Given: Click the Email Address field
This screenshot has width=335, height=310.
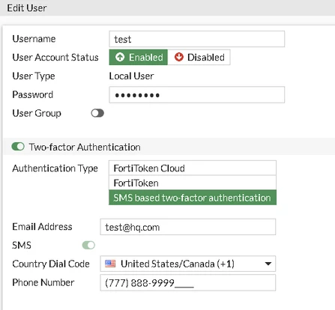Looking at the screenshot, I should (188, 227).
